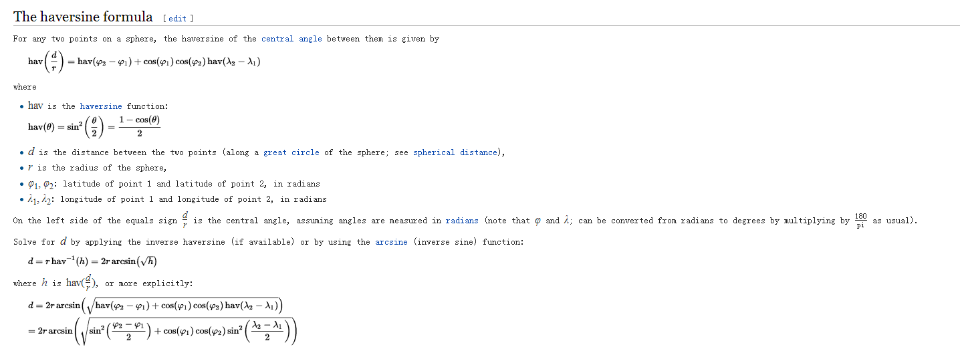The width and height of the screenshot is (960, 353).
Task: Click the φ1, φ2 latitude bullet item
Action: click(174, 184)
